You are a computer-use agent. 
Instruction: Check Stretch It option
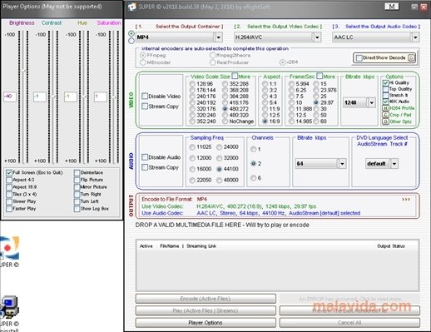pyautogui.click(x=385, y=95)
